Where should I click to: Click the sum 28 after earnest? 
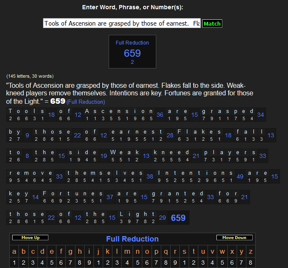tap(170, 135)
